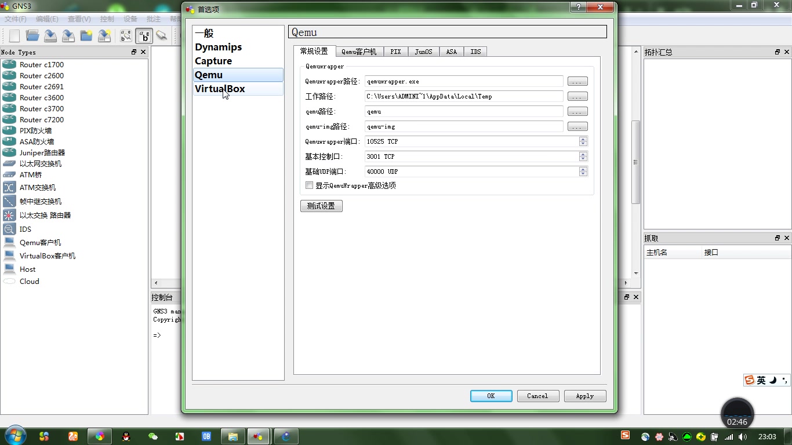Switch to the 常规设置 tab
The image size is (792, 445).
[x=314, y=52]
